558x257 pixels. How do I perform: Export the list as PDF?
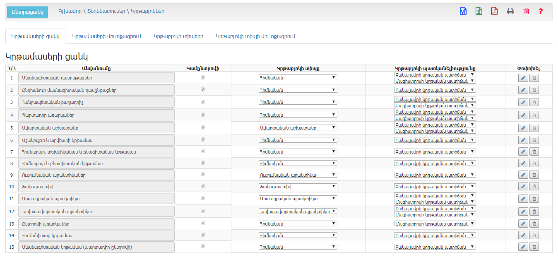[494, 11]
